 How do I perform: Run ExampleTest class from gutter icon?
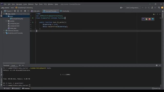(33, 18)
